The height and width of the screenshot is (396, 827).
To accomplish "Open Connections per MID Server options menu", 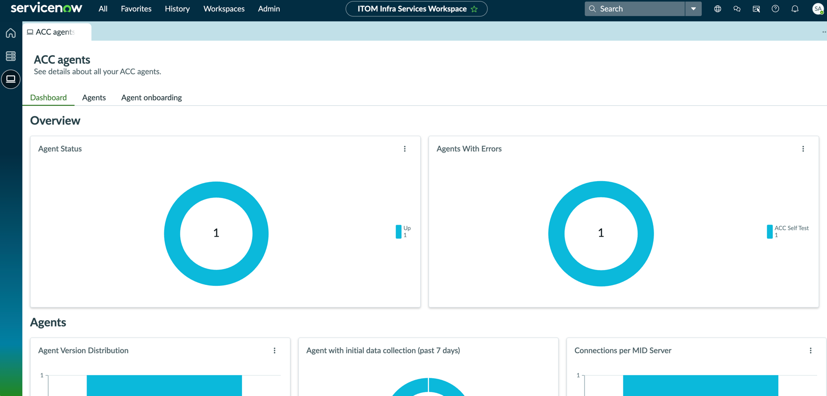I will 811,351.
